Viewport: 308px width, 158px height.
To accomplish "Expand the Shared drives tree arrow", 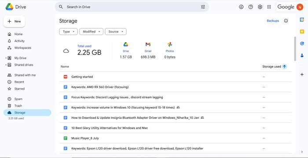I will [x=6, y=65].
